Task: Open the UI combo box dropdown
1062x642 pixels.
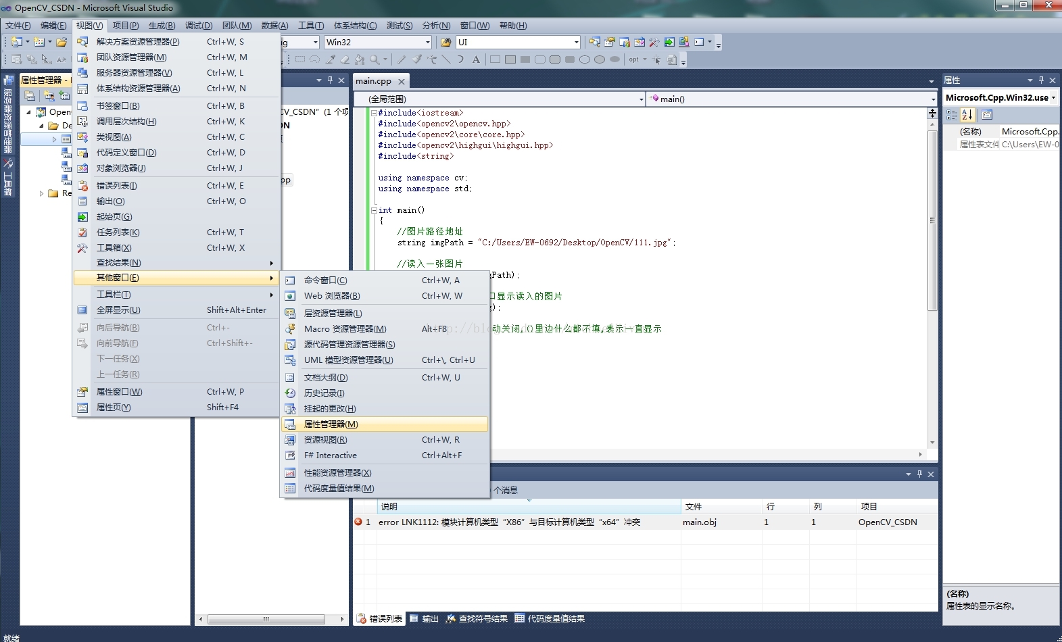Action: click(x=576, y=42)
